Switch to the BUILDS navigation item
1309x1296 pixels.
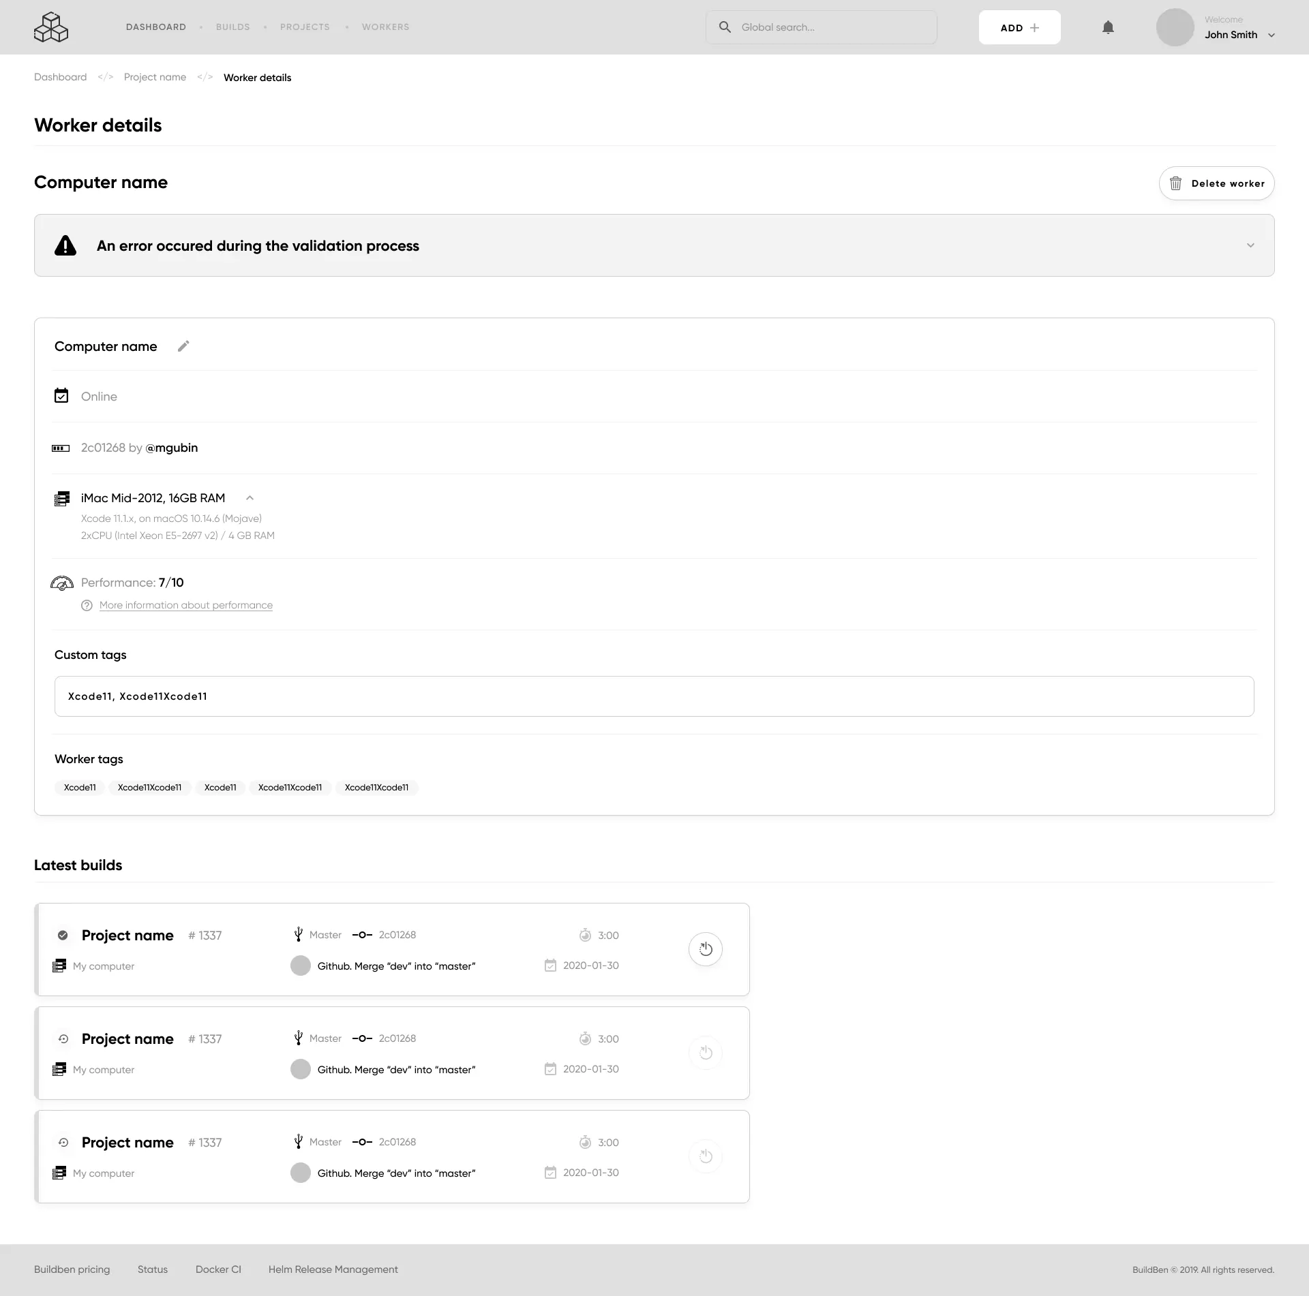[232, 27]
